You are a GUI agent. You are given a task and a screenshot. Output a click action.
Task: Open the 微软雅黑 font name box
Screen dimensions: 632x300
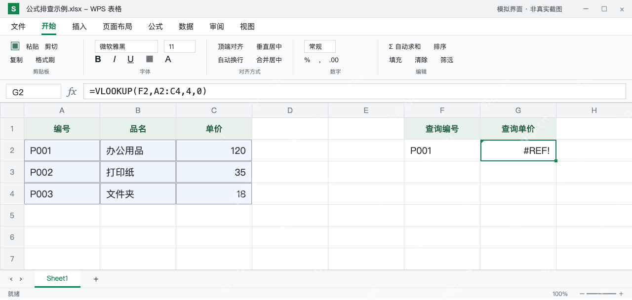click(x=126, y=46)
